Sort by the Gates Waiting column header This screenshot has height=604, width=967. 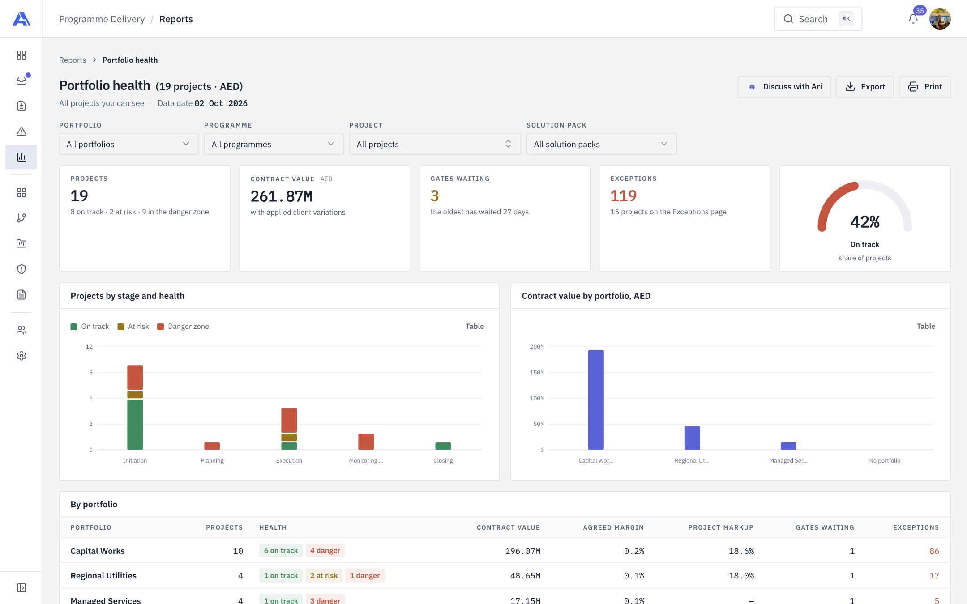[x=825, y=527]
